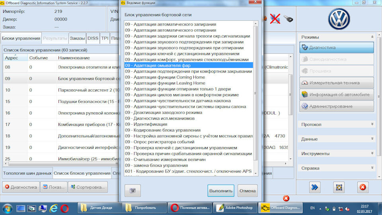Open Windows Start menu

(x=7, y=208)
